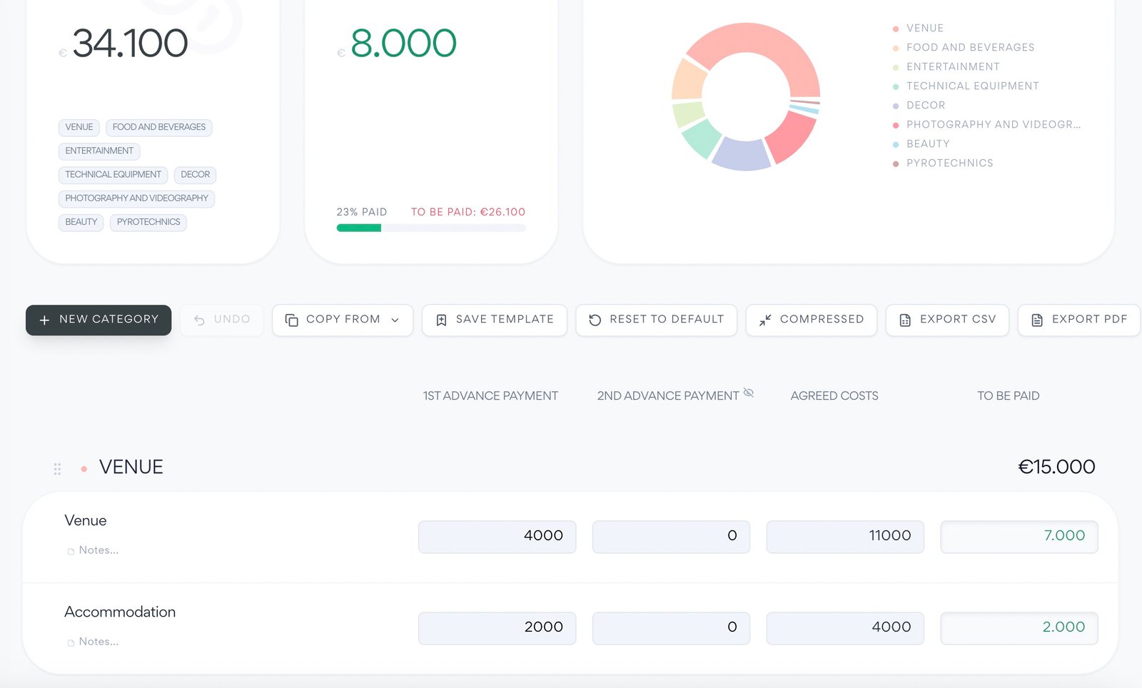Select the Decor tag chip

[196, 174]
